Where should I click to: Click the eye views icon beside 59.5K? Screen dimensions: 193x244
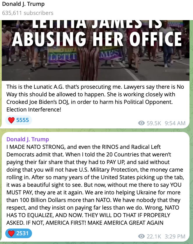tap(141, 123)
